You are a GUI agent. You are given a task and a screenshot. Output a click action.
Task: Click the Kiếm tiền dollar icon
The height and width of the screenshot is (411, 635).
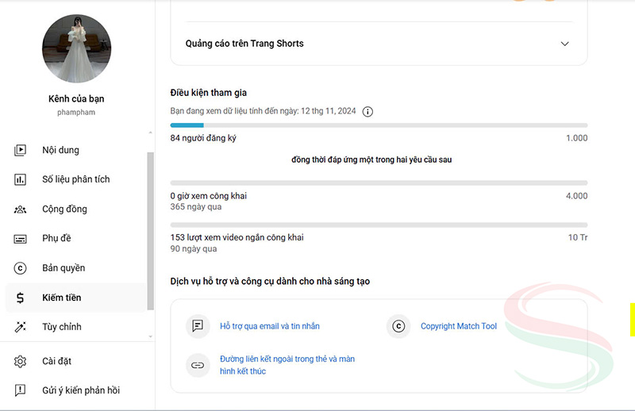(20, 298)
